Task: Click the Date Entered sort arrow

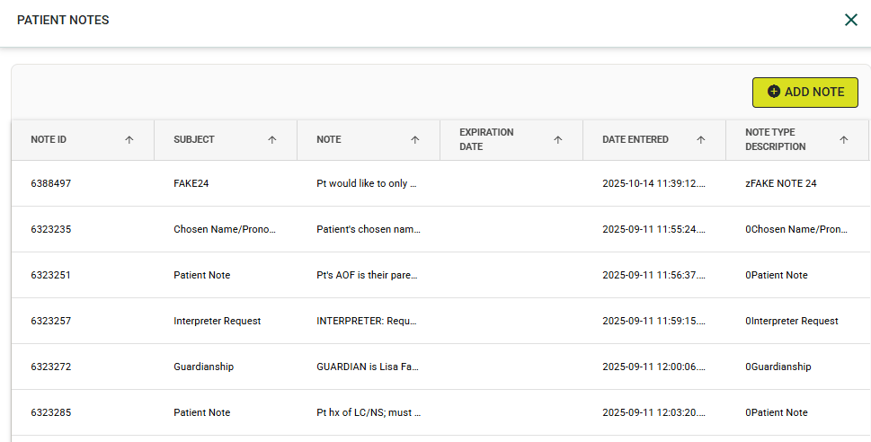Action: coord(700,140)
